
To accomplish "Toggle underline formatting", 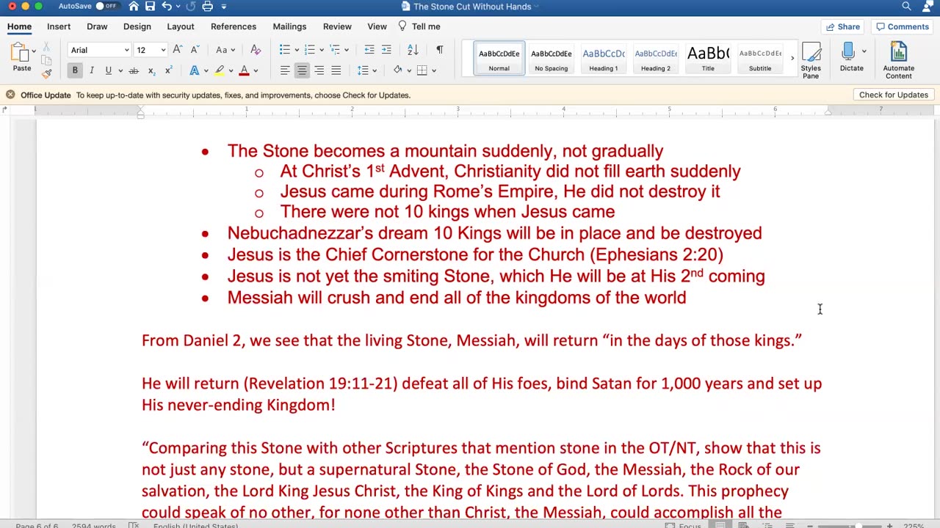I will coord(108,70).
